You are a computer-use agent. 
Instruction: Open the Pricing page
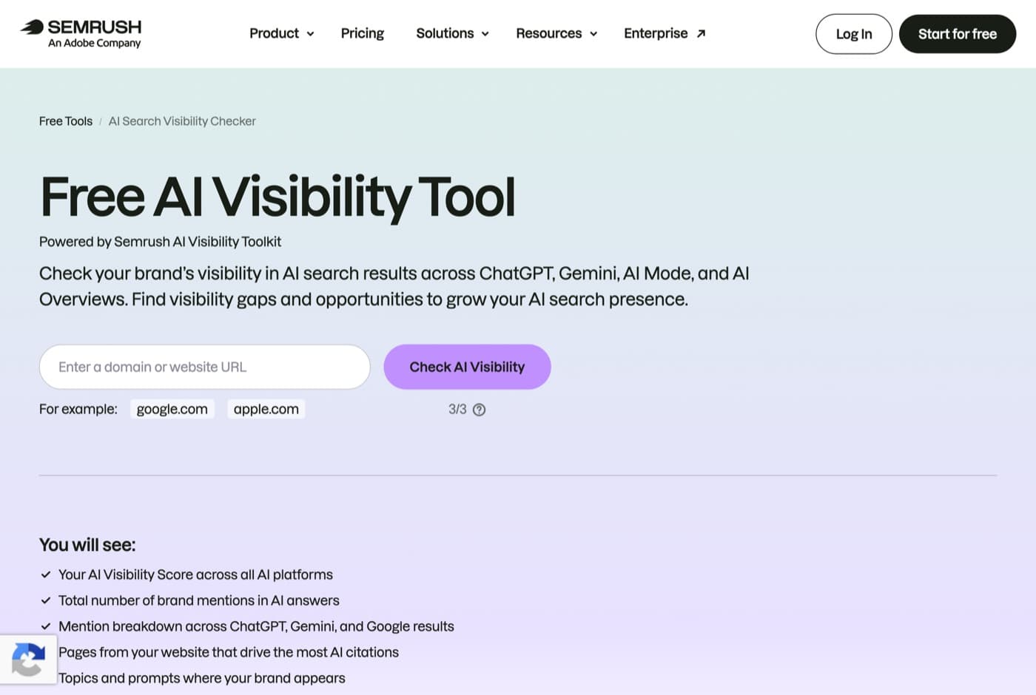[363, 33]
